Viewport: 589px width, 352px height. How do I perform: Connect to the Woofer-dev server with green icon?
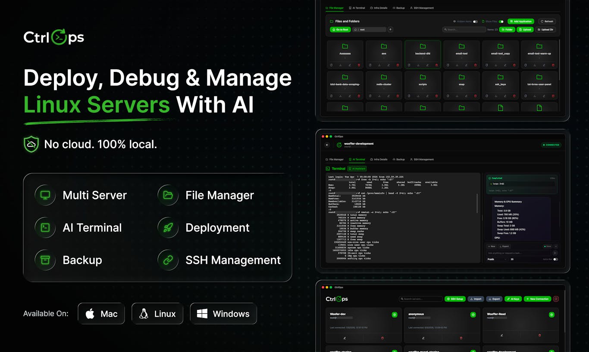(x=395, y=315)
